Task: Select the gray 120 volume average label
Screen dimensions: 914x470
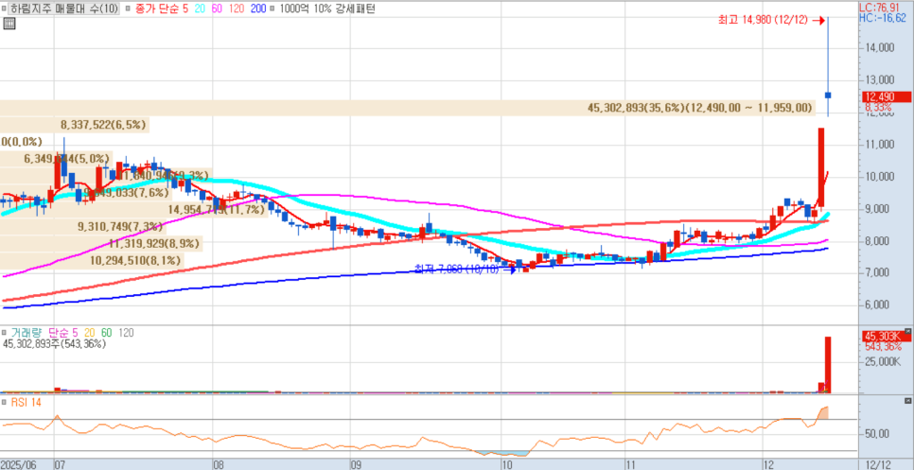Action: point(127,333)
